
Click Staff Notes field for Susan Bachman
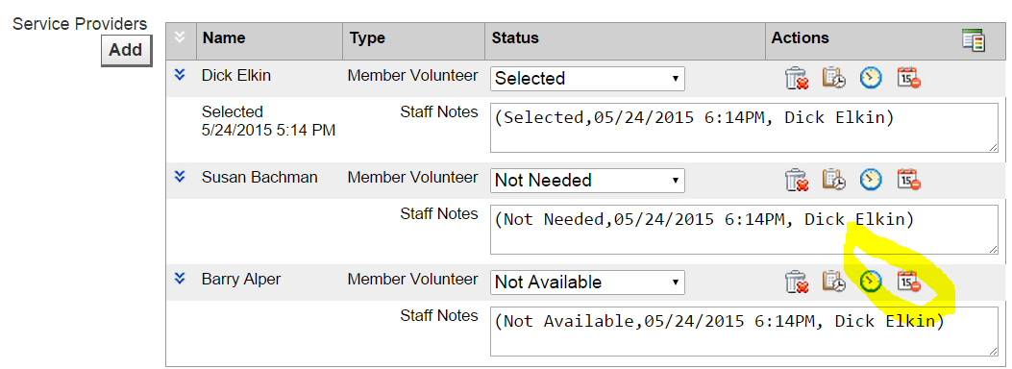coord(744,230)
